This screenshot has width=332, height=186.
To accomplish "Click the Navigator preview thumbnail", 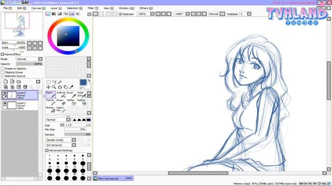I will pyautogui.click(x=22, y=26).
